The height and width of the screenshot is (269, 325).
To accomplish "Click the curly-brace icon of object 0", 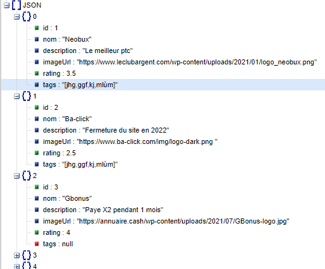I will tap(27, 16).
